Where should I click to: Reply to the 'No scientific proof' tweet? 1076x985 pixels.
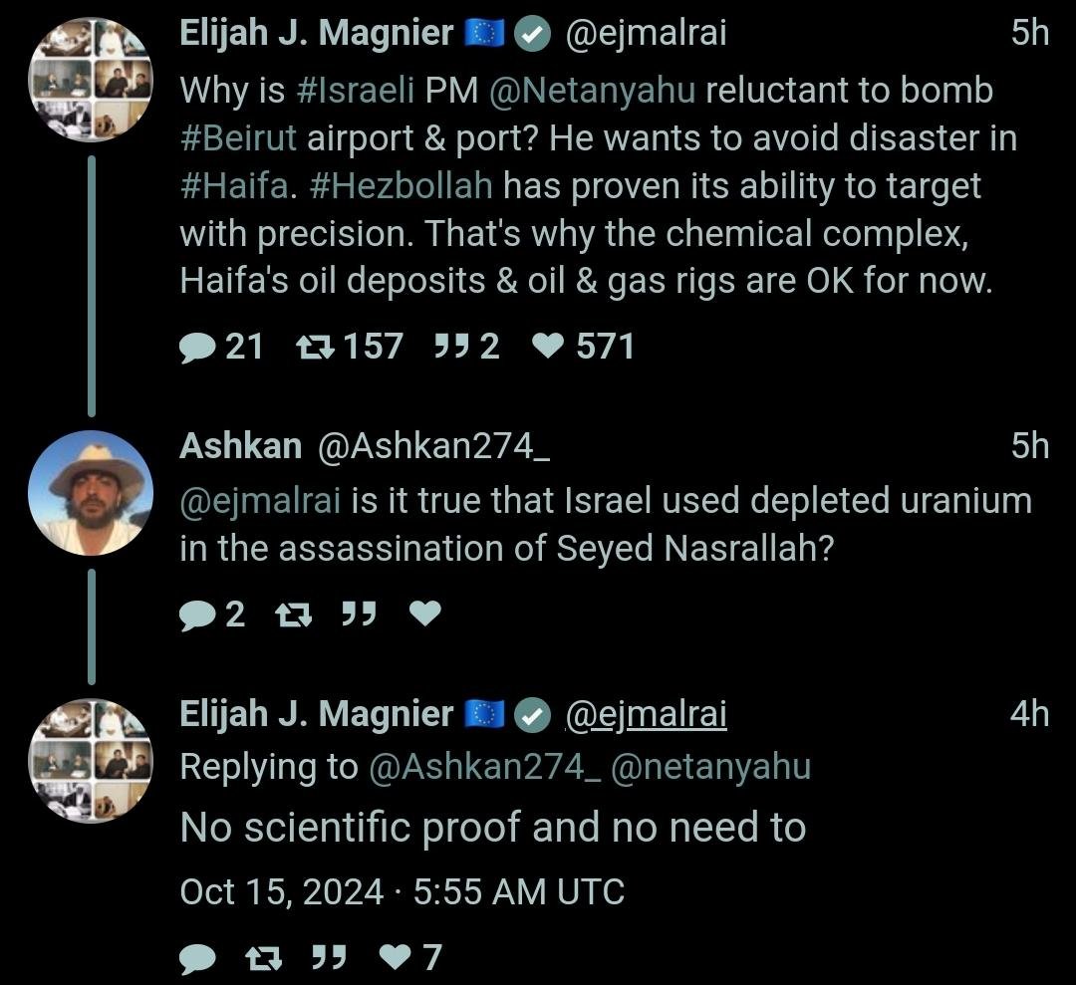coord(198,958)
